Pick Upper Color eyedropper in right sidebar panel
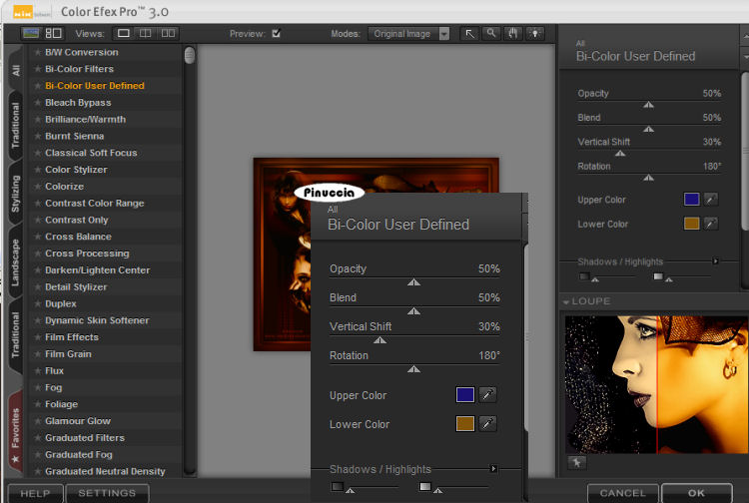This screenshot has height=503, width=749. point(711,199)
